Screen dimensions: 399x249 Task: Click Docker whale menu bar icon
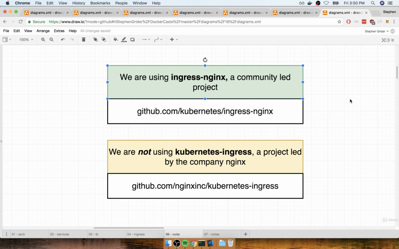[310, 3]
